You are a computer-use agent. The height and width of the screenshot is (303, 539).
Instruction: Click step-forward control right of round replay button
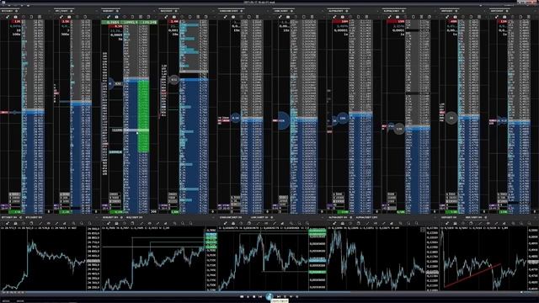coord(279,296)
